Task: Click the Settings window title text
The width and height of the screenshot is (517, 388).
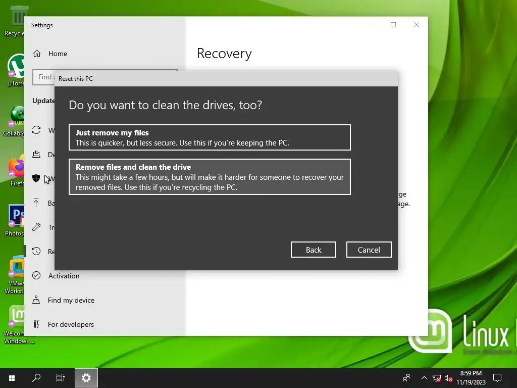Action: pyautogui.click(x=42, y=25)
